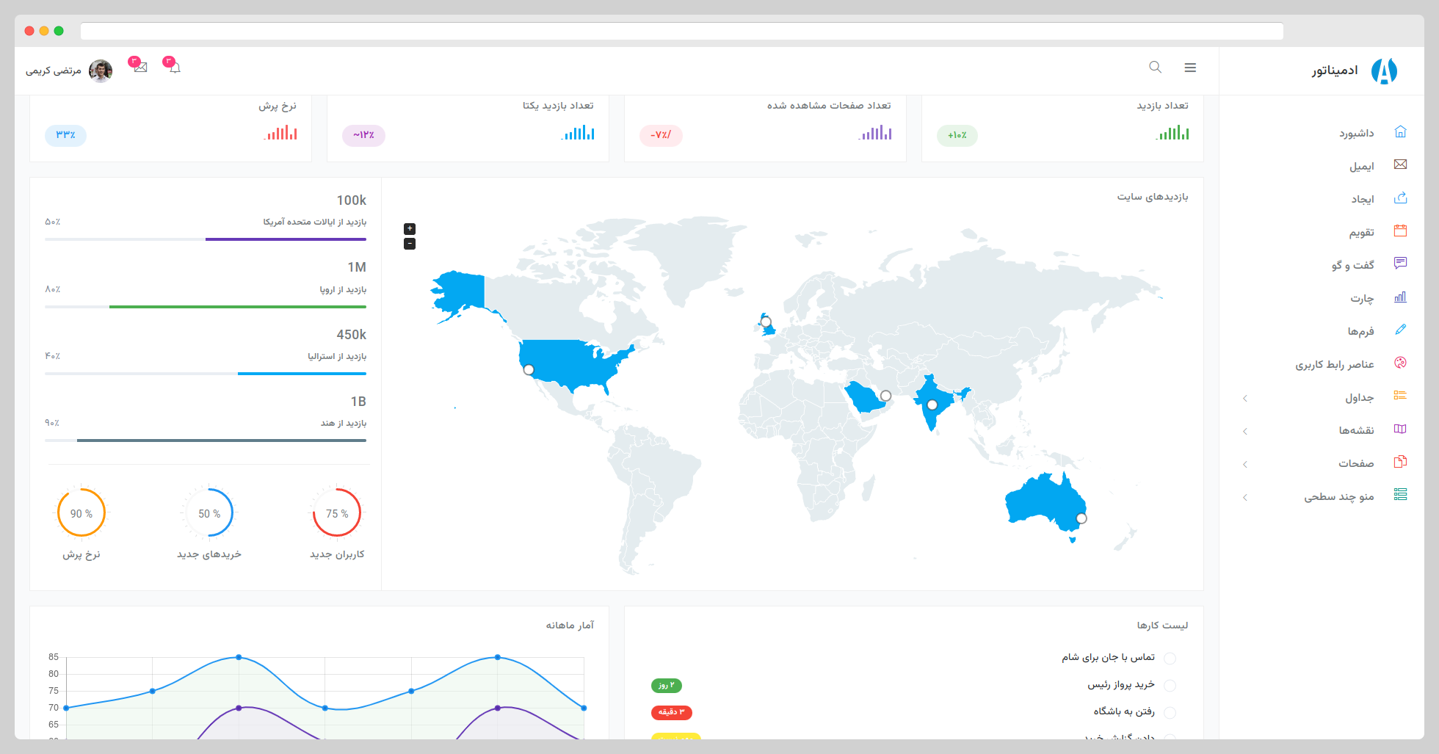Viewport: 1439px width, 754px height.
Task: Check the 'تماس با جان برای شام' task
Action: [x=1170, y=659]
